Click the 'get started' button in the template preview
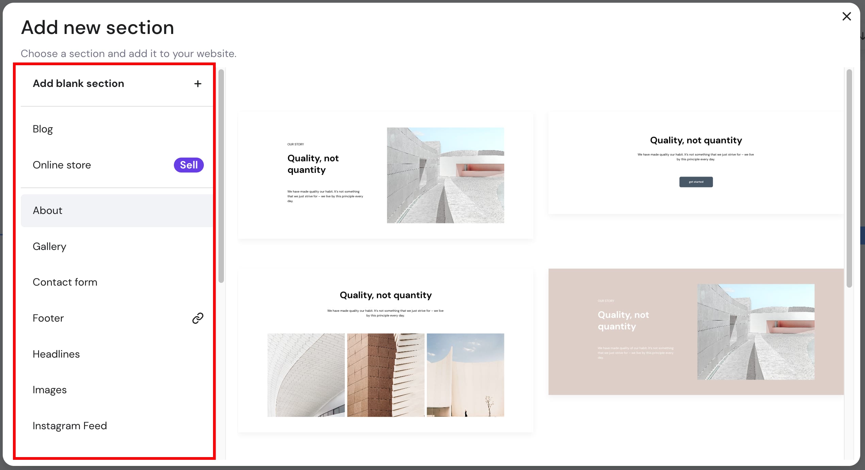 pyautogui.click(x=696, y=182)
